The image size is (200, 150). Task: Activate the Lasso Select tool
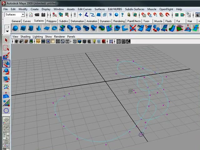tap(6, 48)
